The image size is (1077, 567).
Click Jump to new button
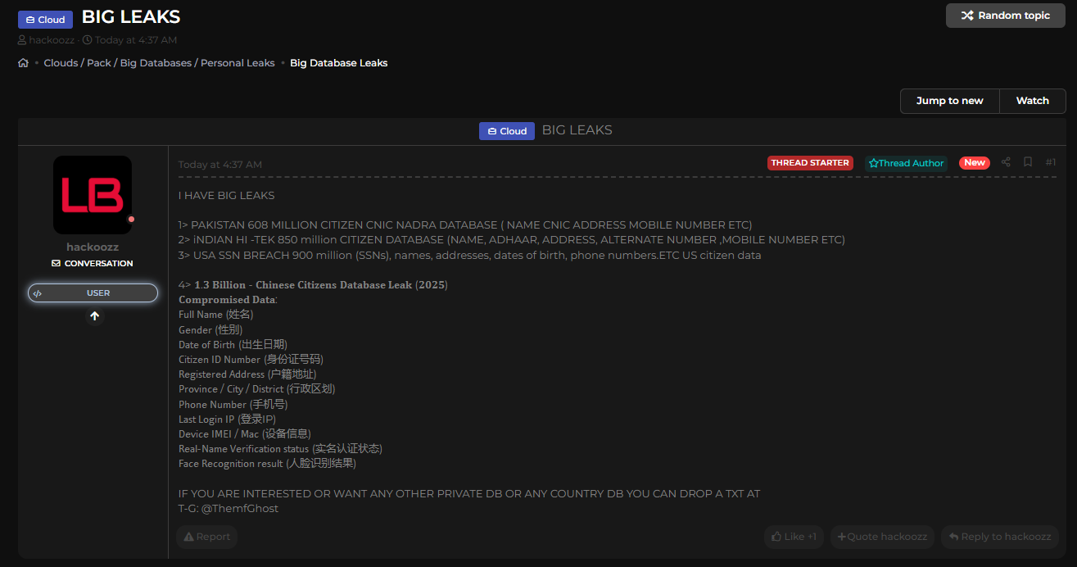tap(949, 101)
